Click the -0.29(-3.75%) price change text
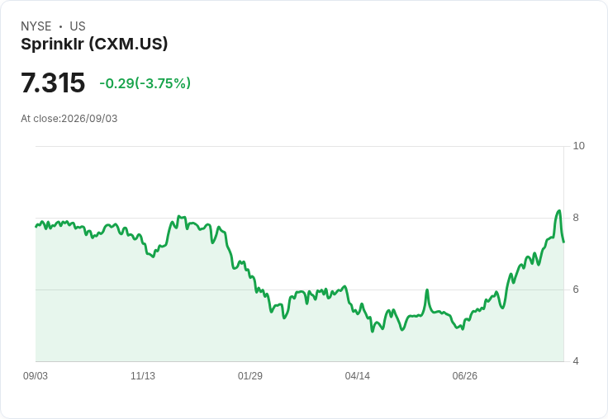This screenshot has height=419, width=608. 145,83
